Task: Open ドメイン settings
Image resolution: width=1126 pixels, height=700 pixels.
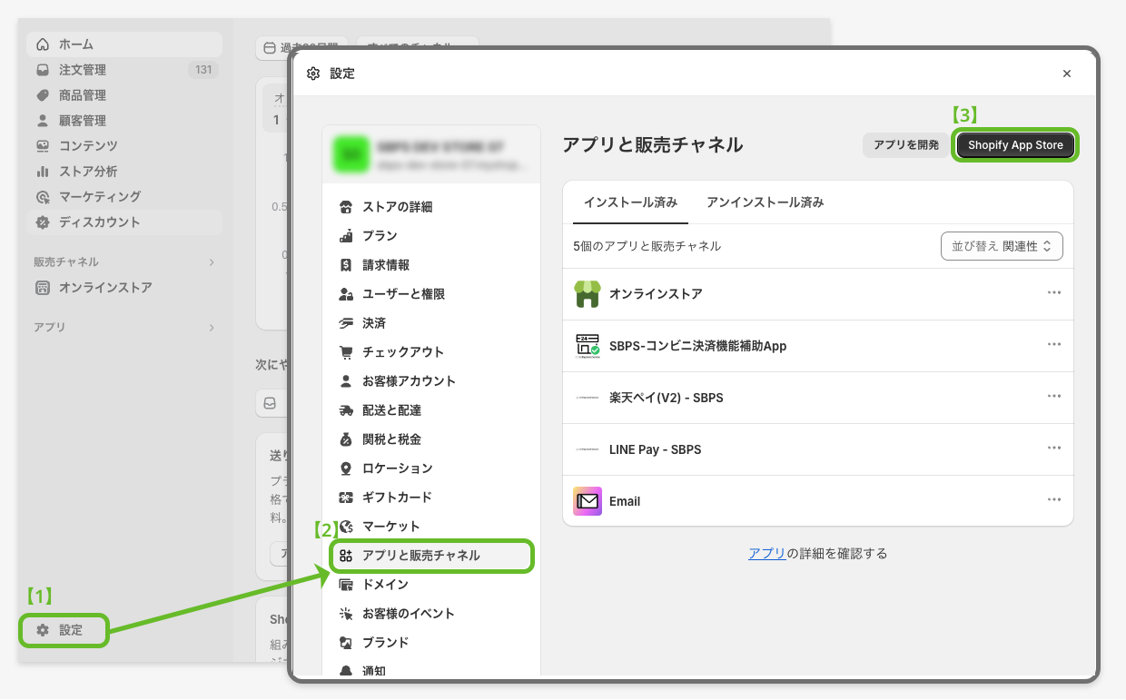Action: point(431,585)
